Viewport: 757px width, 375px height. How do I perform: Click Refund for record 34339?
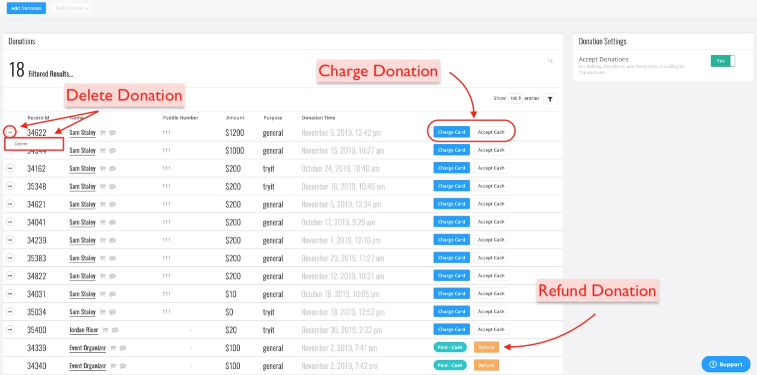486,347
